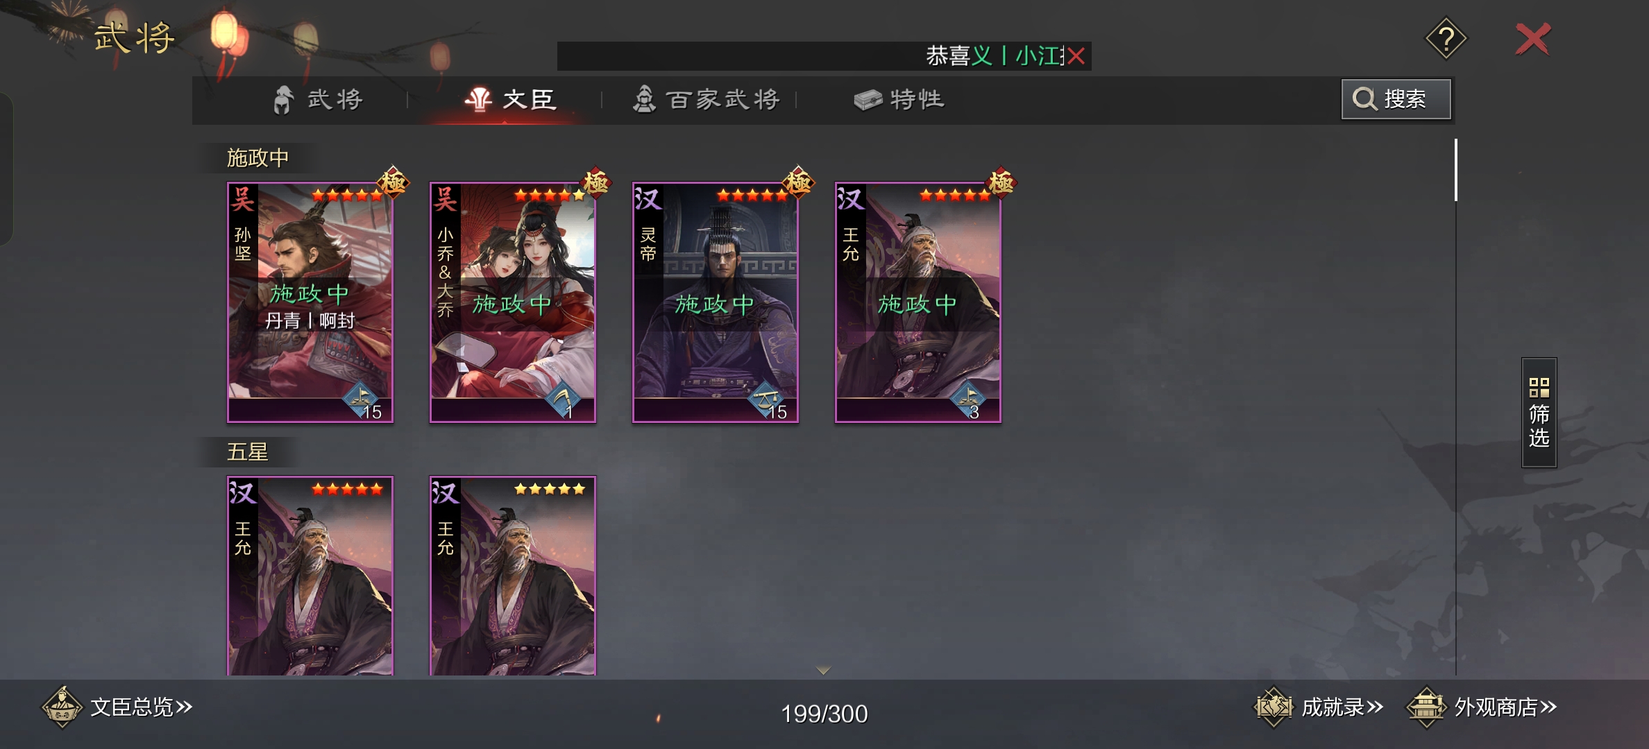The width and height of the screenshot is (1649, 749).
Task: Open the 外观商店 appearance shop icon
Action: click(x=1426, y=707)
